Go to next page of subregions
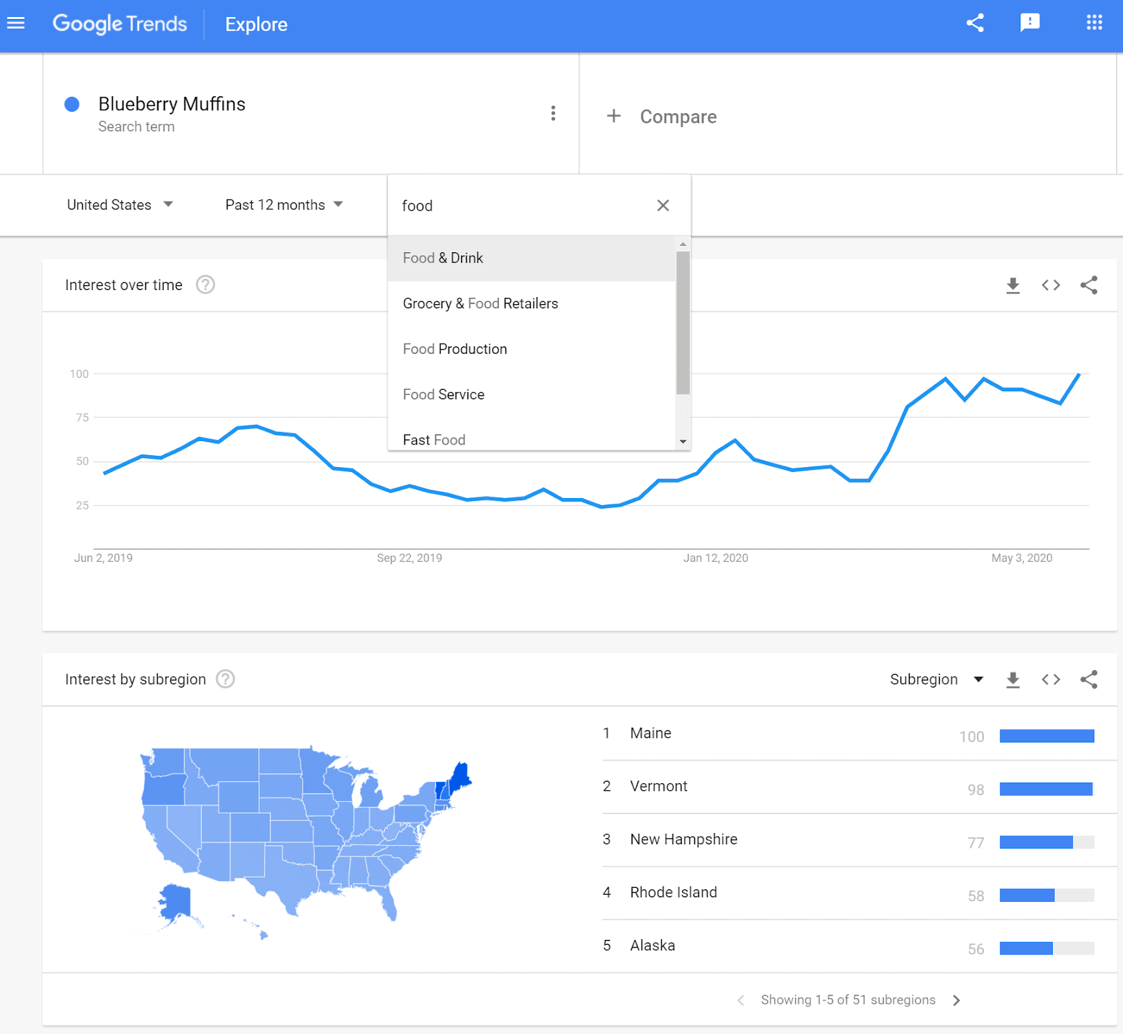This screenshot has width=1123, height=1034. [x=956, y=1000]
